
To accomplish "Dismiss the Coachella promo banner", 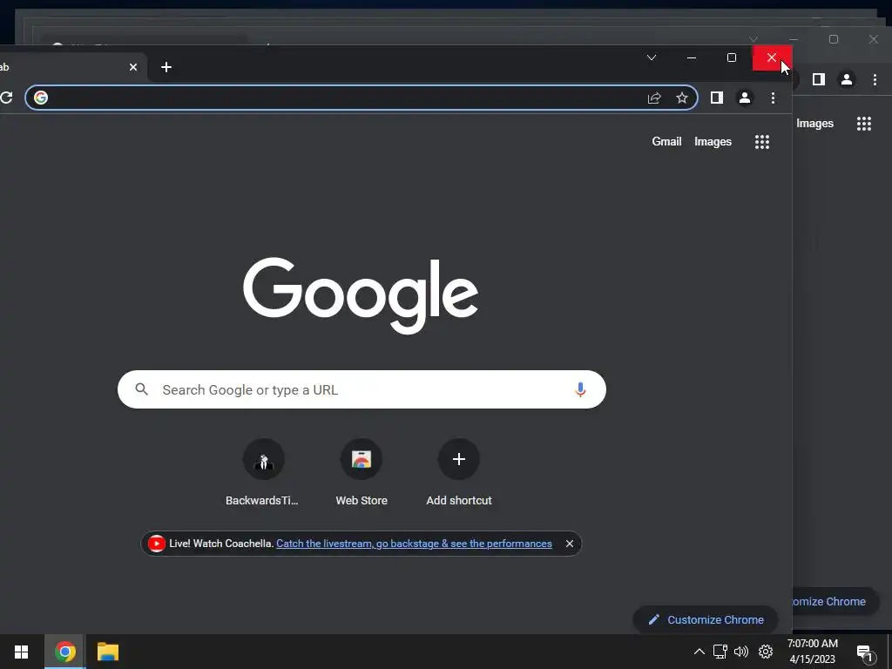I will (x=570, y=544).
